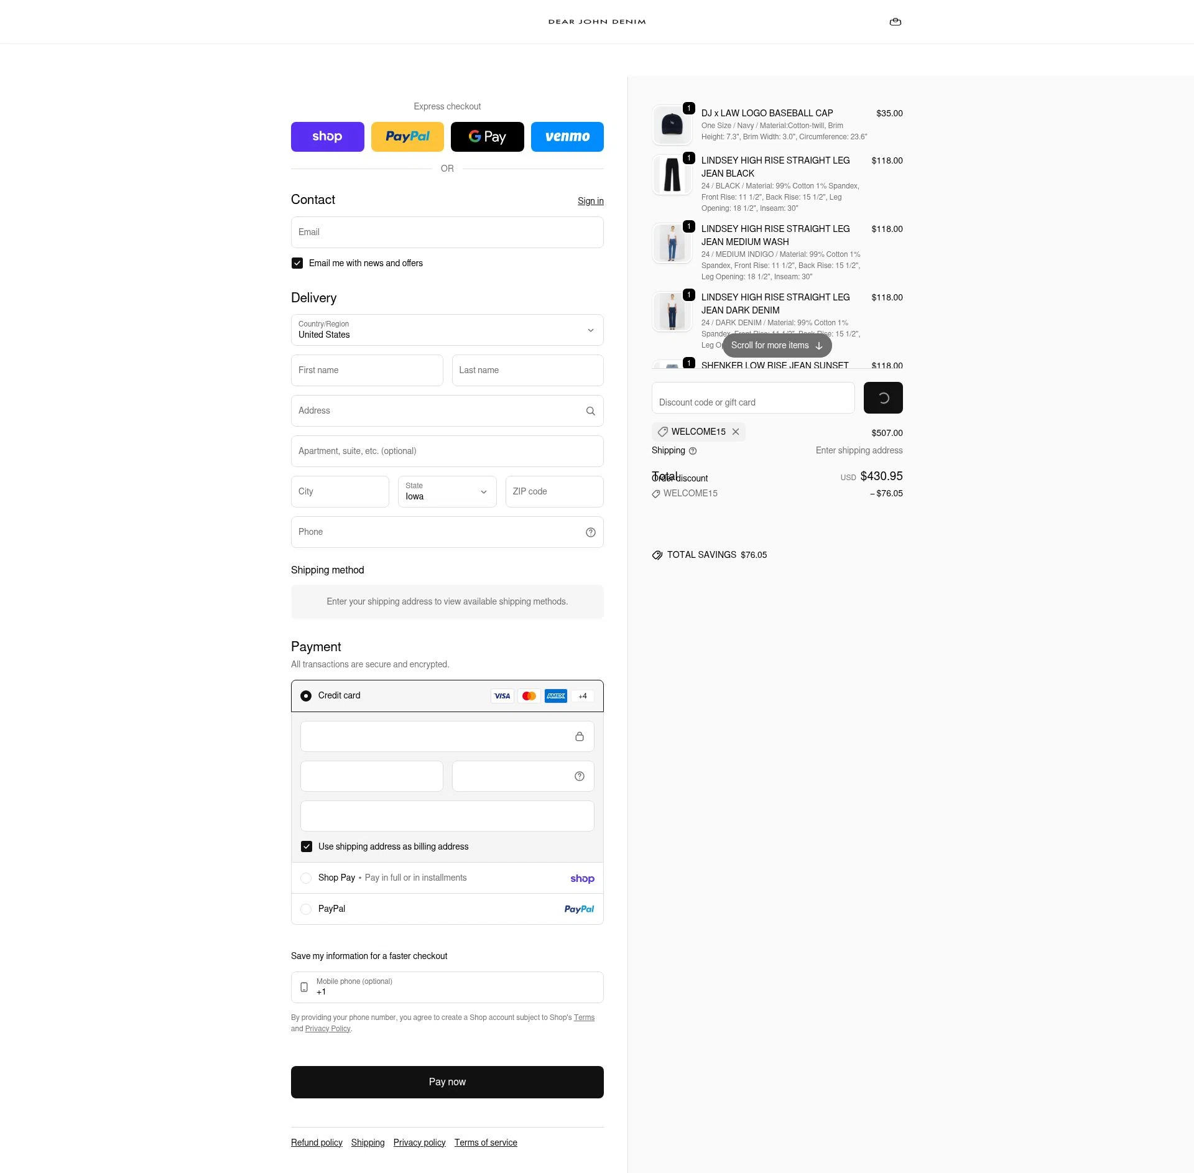Open the Refund policy link
This screenshot has width=1194, height=1173.
(x=317, y=1143)
